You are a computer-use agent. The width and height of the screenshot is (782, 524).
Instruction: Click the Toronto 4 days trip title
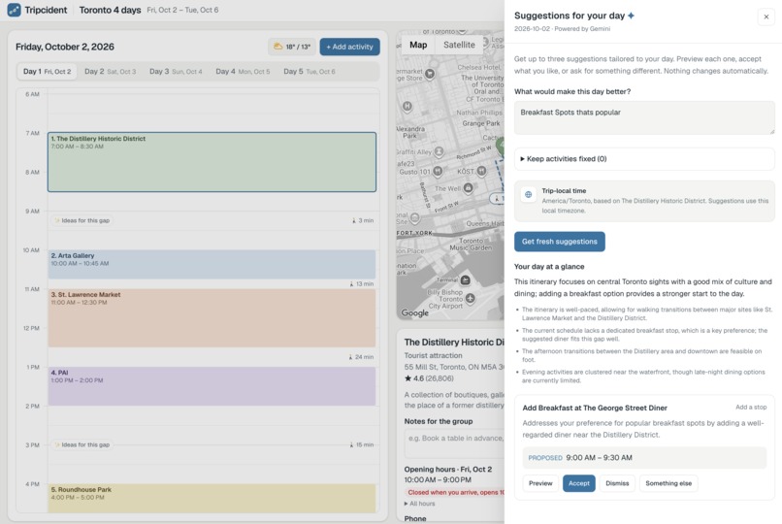click(110, 10)
